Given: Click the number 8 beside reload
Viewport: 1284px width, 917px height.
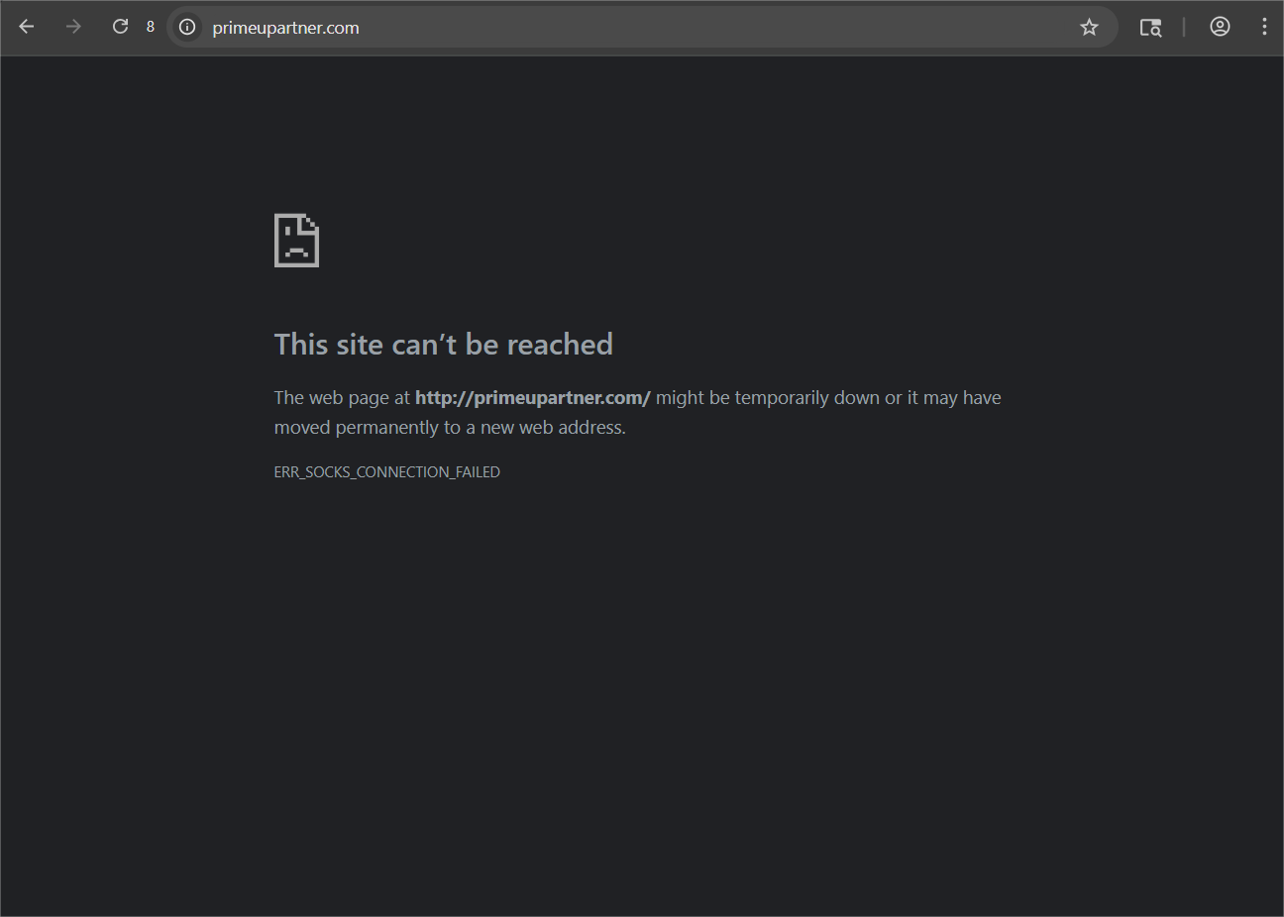Looking at the screenshot, I should pyautogui.click(x=151, y=27).
